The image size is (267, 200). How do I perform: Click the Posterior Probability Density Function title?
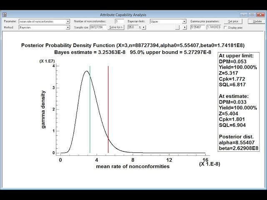click(x=133, y=45)
